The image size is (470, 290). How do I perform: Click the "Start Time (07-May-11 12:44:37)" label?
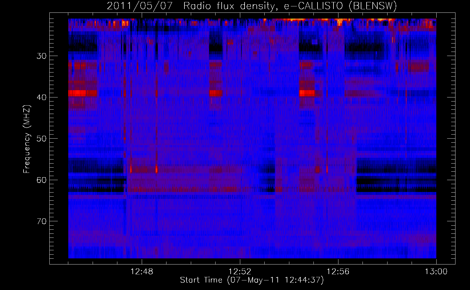click(x=252, y=280)
